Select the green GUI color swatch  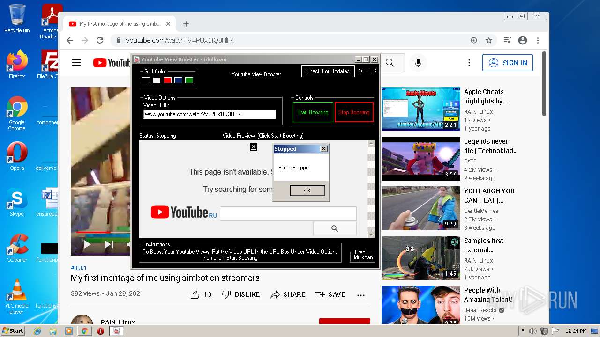[189, 81]
